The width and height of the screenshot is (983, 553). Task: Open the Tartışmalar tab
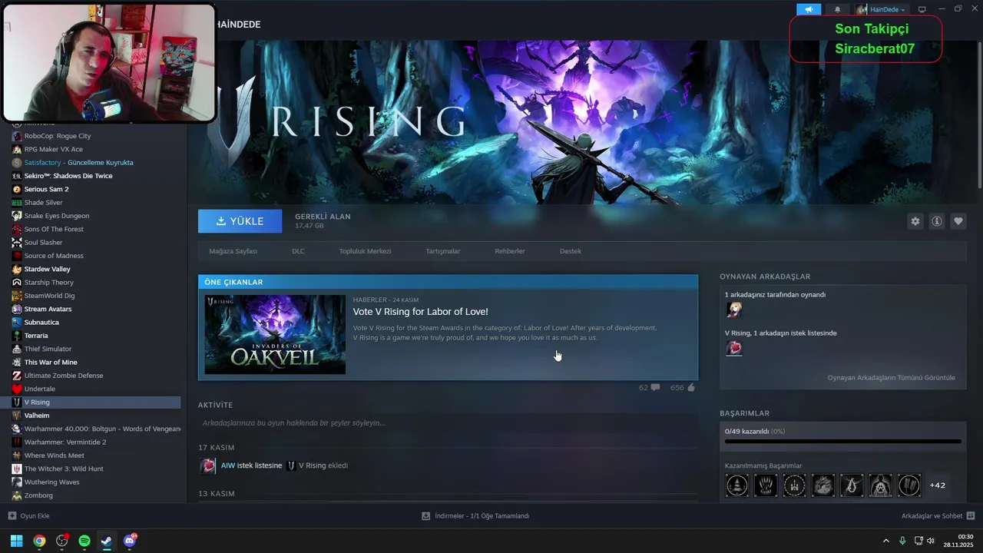click(442, 251)
